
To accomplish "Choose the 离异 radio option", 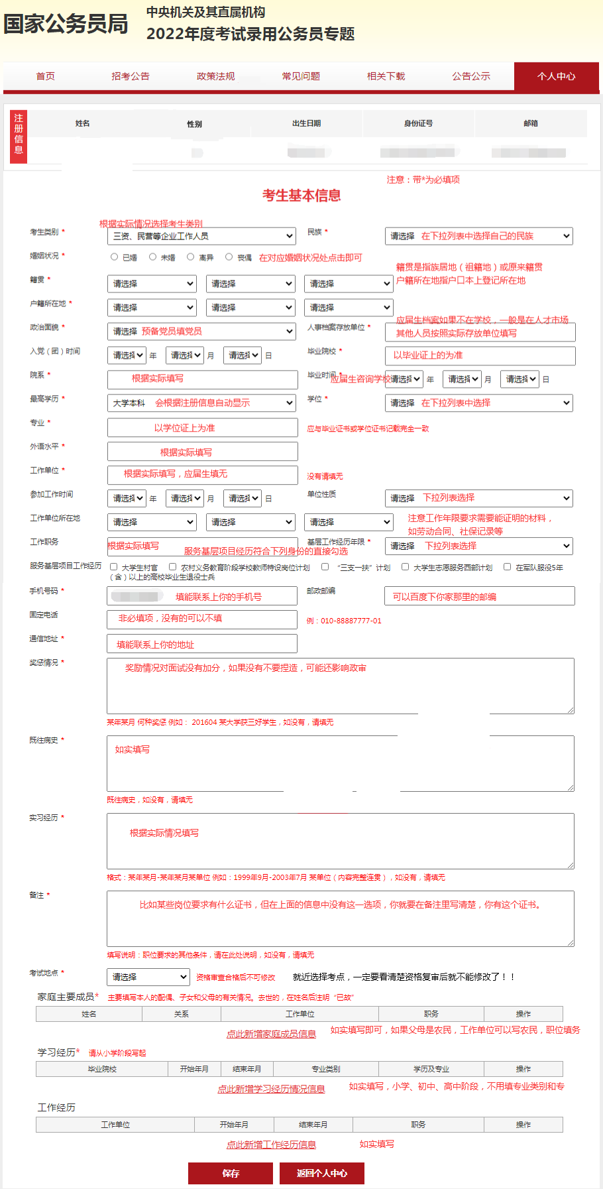I will (x=190, y=257).
